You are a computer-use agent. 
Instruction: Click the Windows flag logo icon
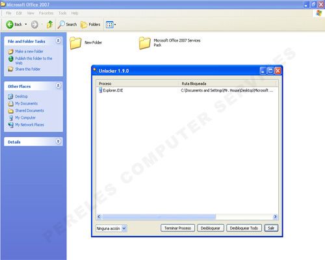click(x=318, y=13)
